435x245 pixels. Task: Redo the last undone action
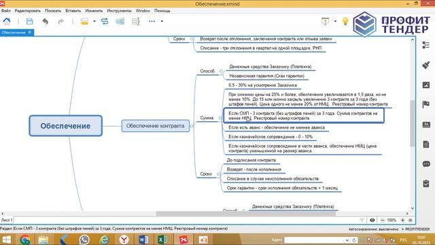pyautogui.click(x=60, y=21)
